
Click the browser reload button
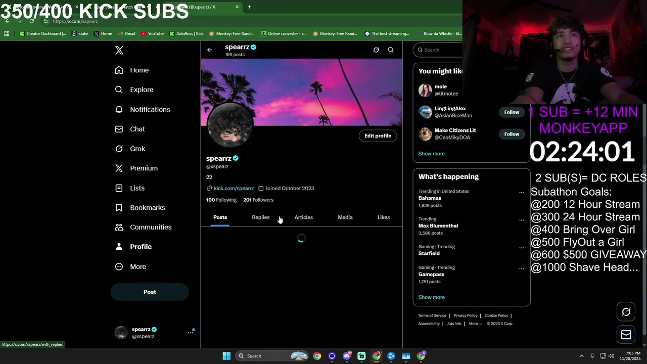[31, 21]
